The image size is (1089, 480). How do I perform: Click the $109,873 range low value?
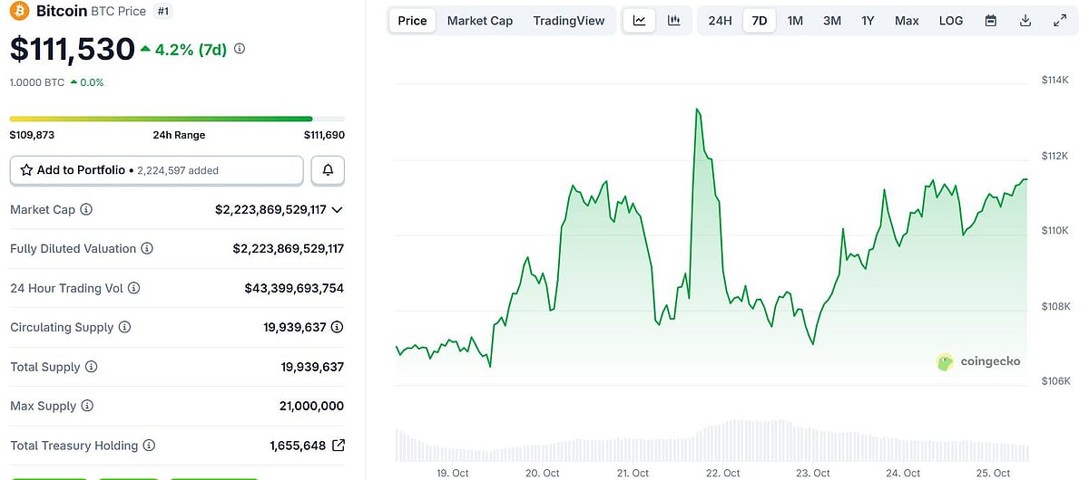tap(32, 135)
